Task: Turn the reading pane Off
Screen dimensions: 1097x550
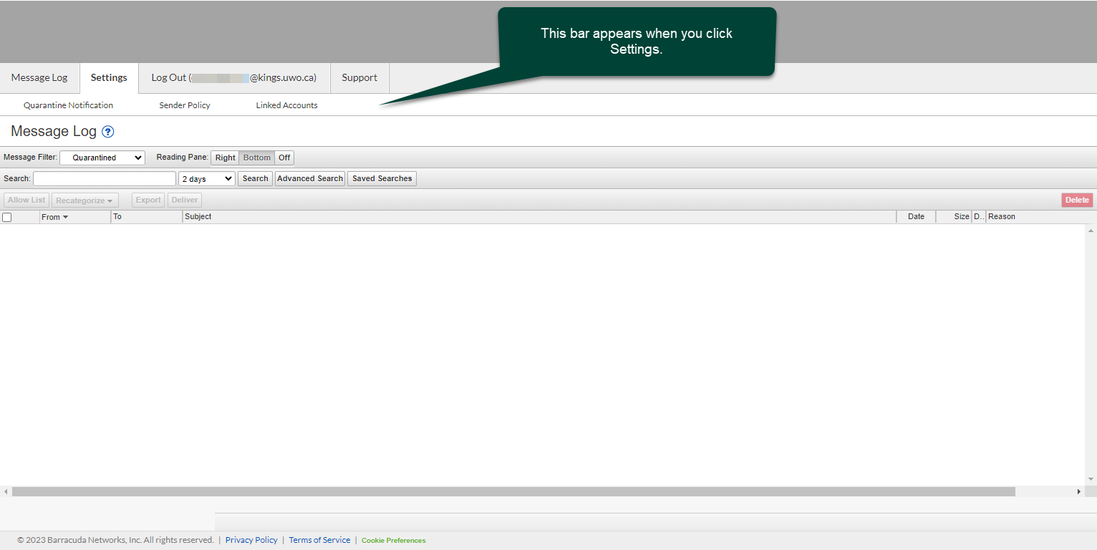Action: click(x=284, y=158)
